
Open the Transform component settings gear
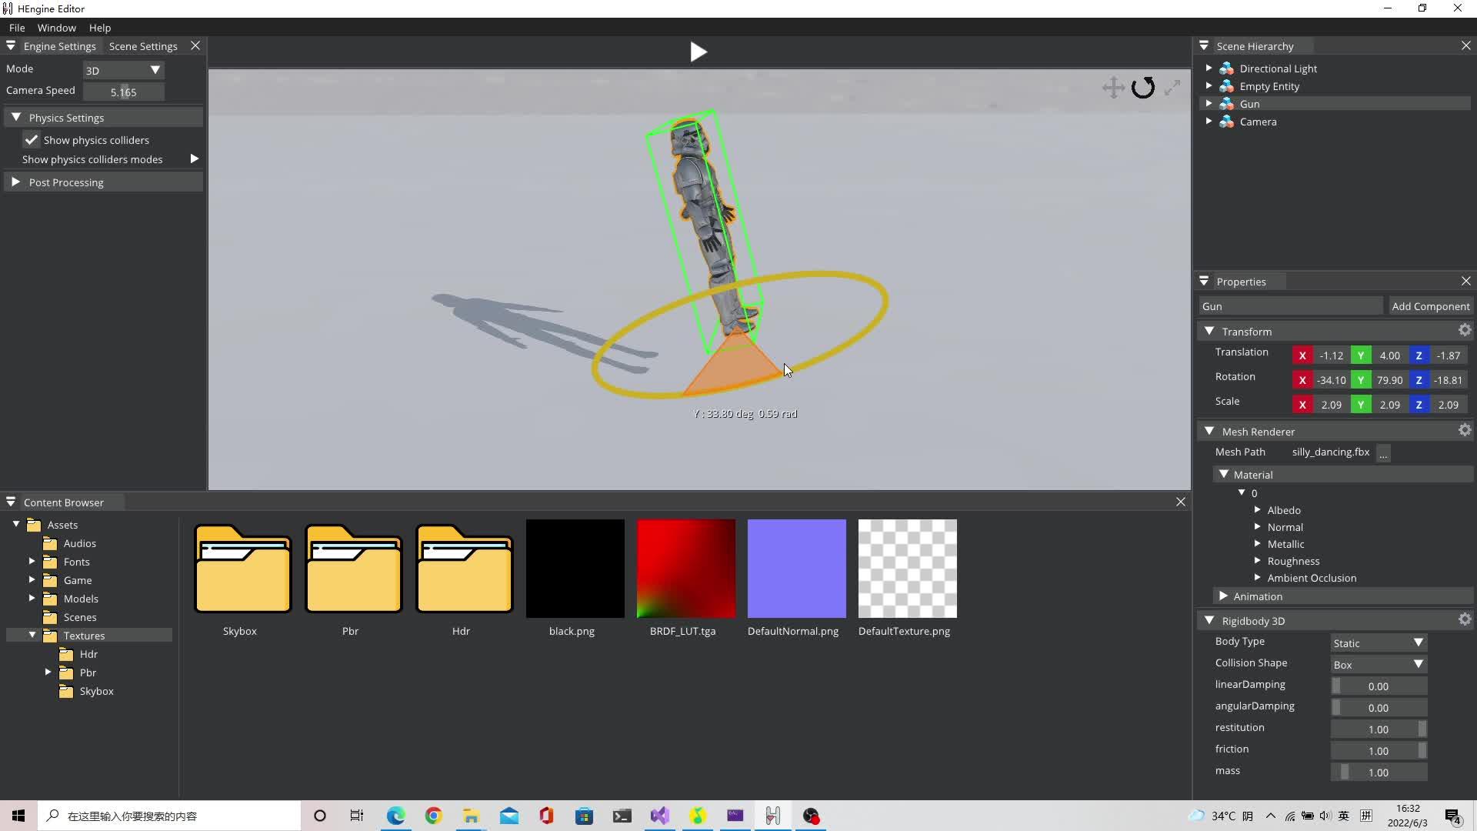[x=1465, y=330]
